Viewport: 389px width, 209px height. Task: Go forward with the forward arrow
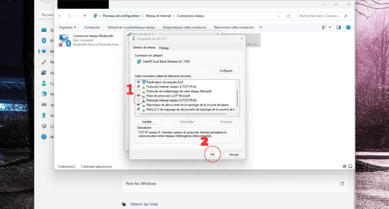[69, 16]
